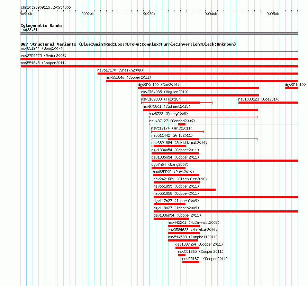
Task: Click the nsv831944 (Wong2007) variant label
Action: (x=42, y=48)
